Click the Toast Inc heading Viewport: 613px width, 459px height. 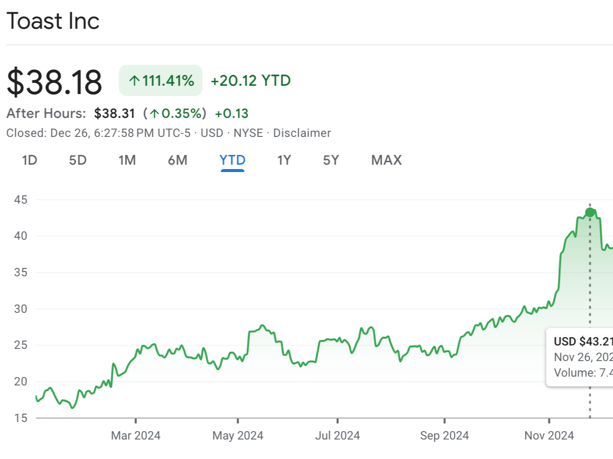[x=53, y=21]
